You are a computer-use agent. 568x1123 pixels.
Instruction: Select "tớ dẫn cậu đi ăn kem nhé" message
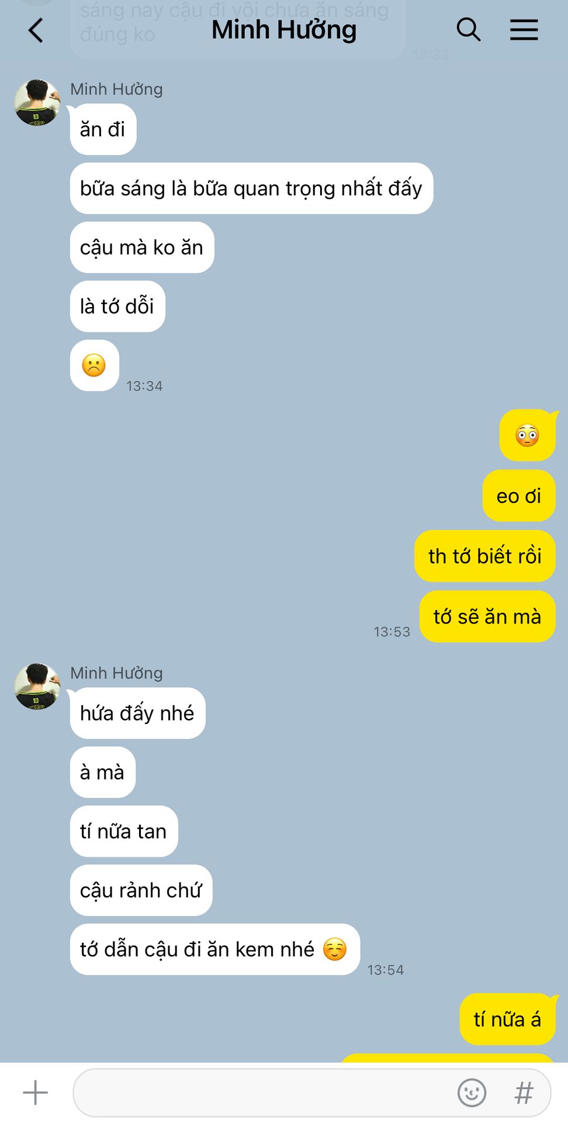(215, 949)
